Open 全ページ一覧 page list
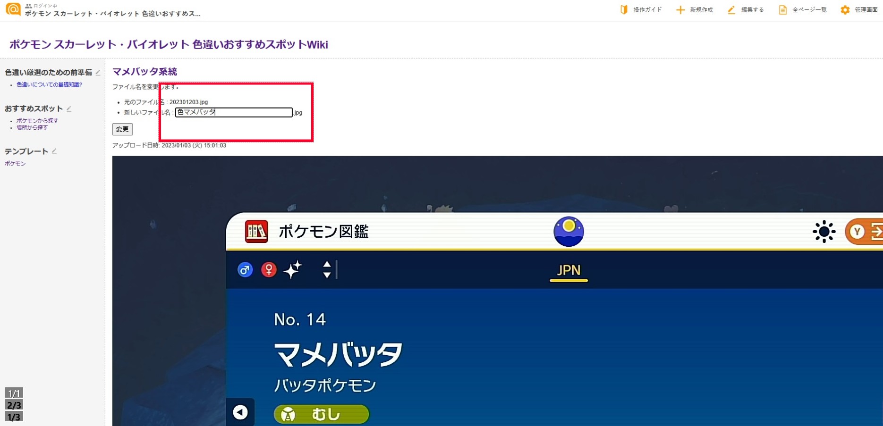The height and width of the screenshot is (426, 883). click(x=802, y=9)
